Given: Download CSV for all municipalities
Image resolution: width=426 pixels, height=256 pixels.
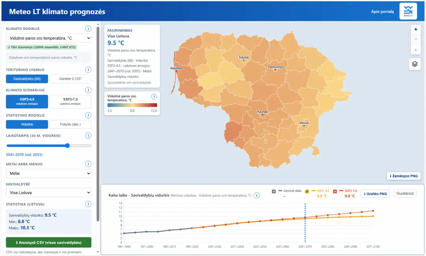Looking at the screenshot, I should pyautogui.click(x=49, y=243).
